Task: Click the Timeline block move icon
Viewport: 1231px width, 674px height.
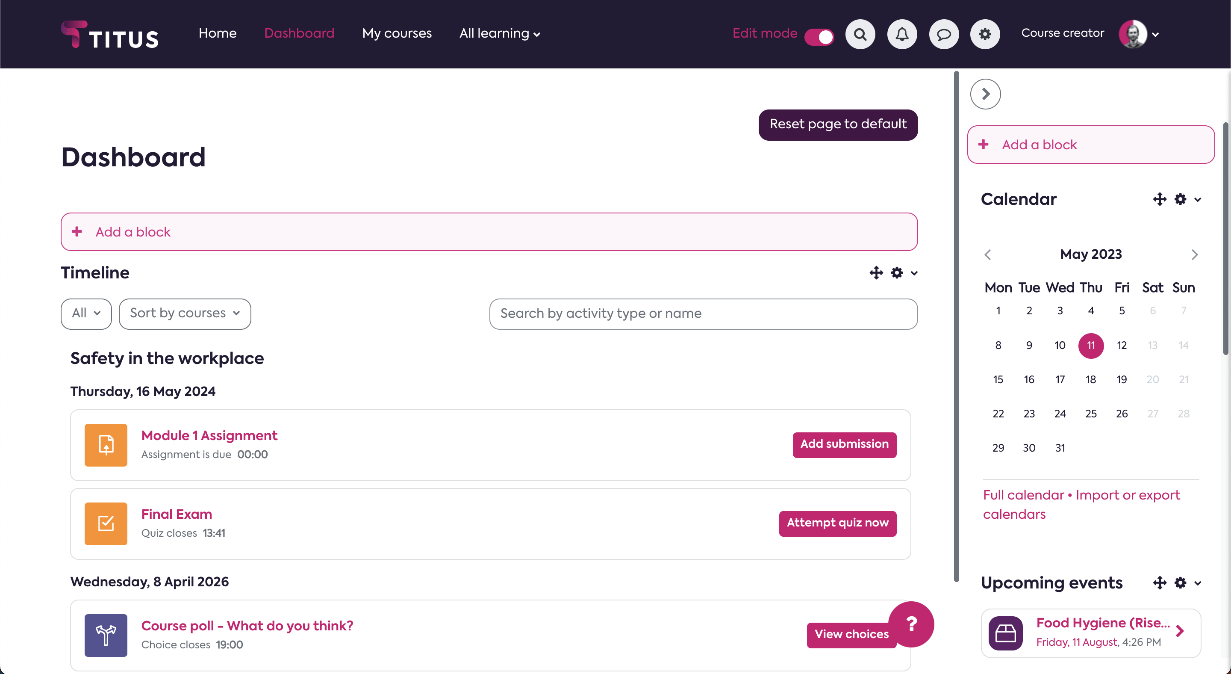Action: click(876, 273)
